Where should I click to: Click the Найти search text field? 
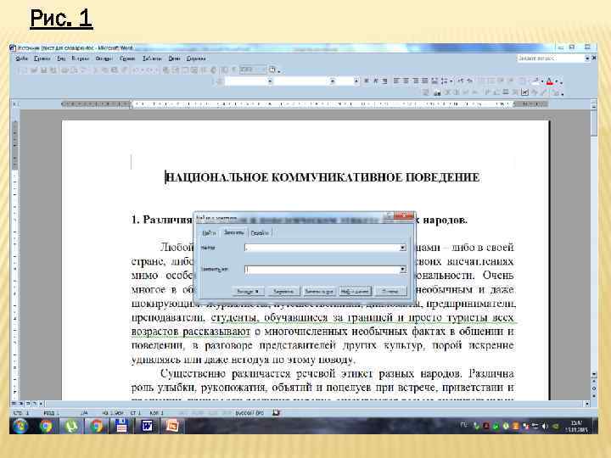[322, 248]
